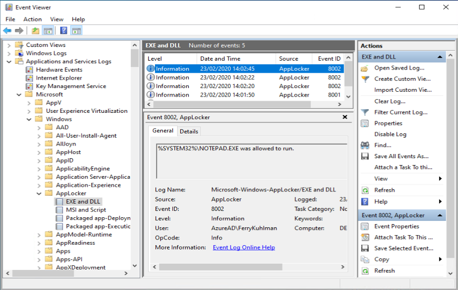Click the Find binoculars icon
The image size is (458, 290).
coord(365,145)
